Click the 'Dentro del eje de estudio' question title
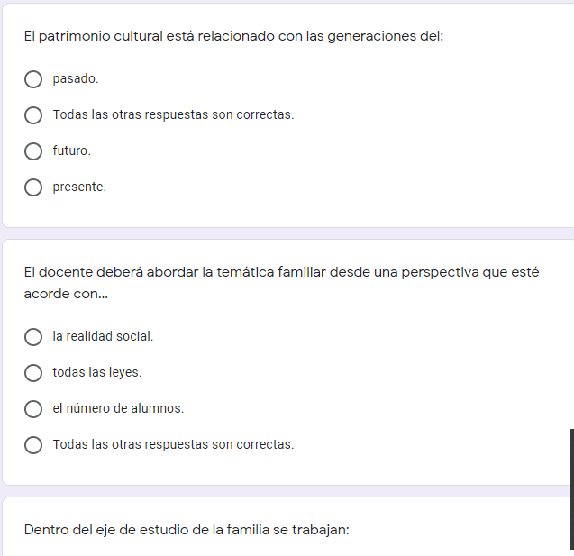The width and height of the screenshot is (574, 556). coord(187,529)
